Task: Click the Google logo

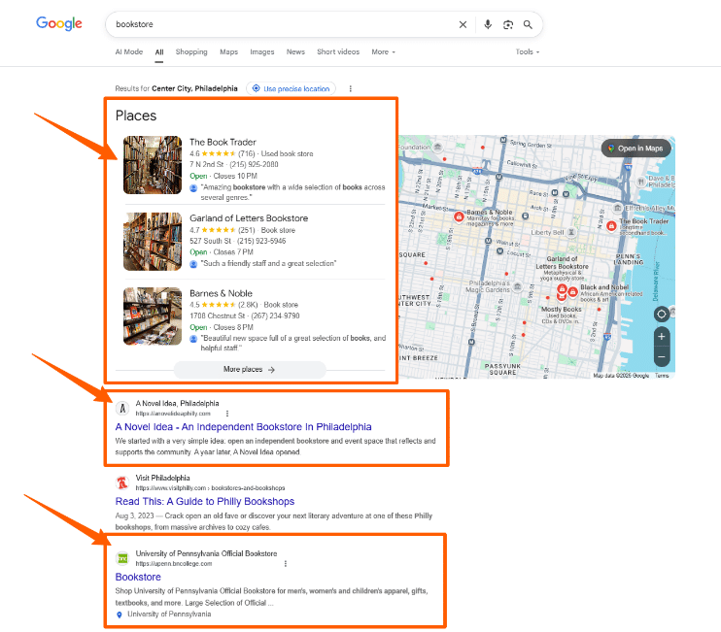Action: point(59,23)
